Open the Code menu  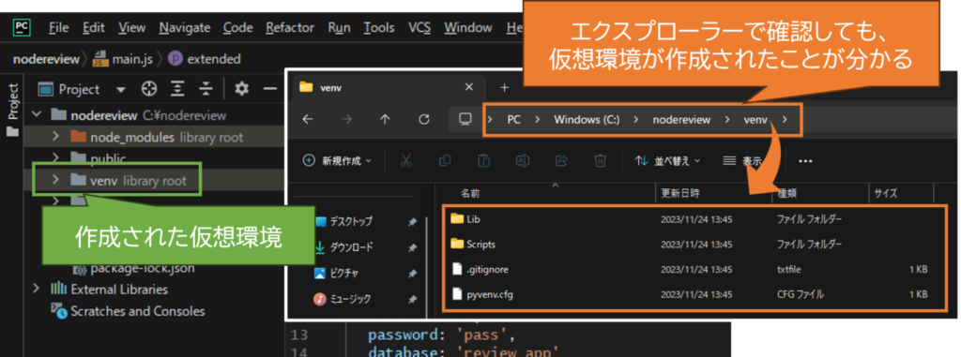237,27
